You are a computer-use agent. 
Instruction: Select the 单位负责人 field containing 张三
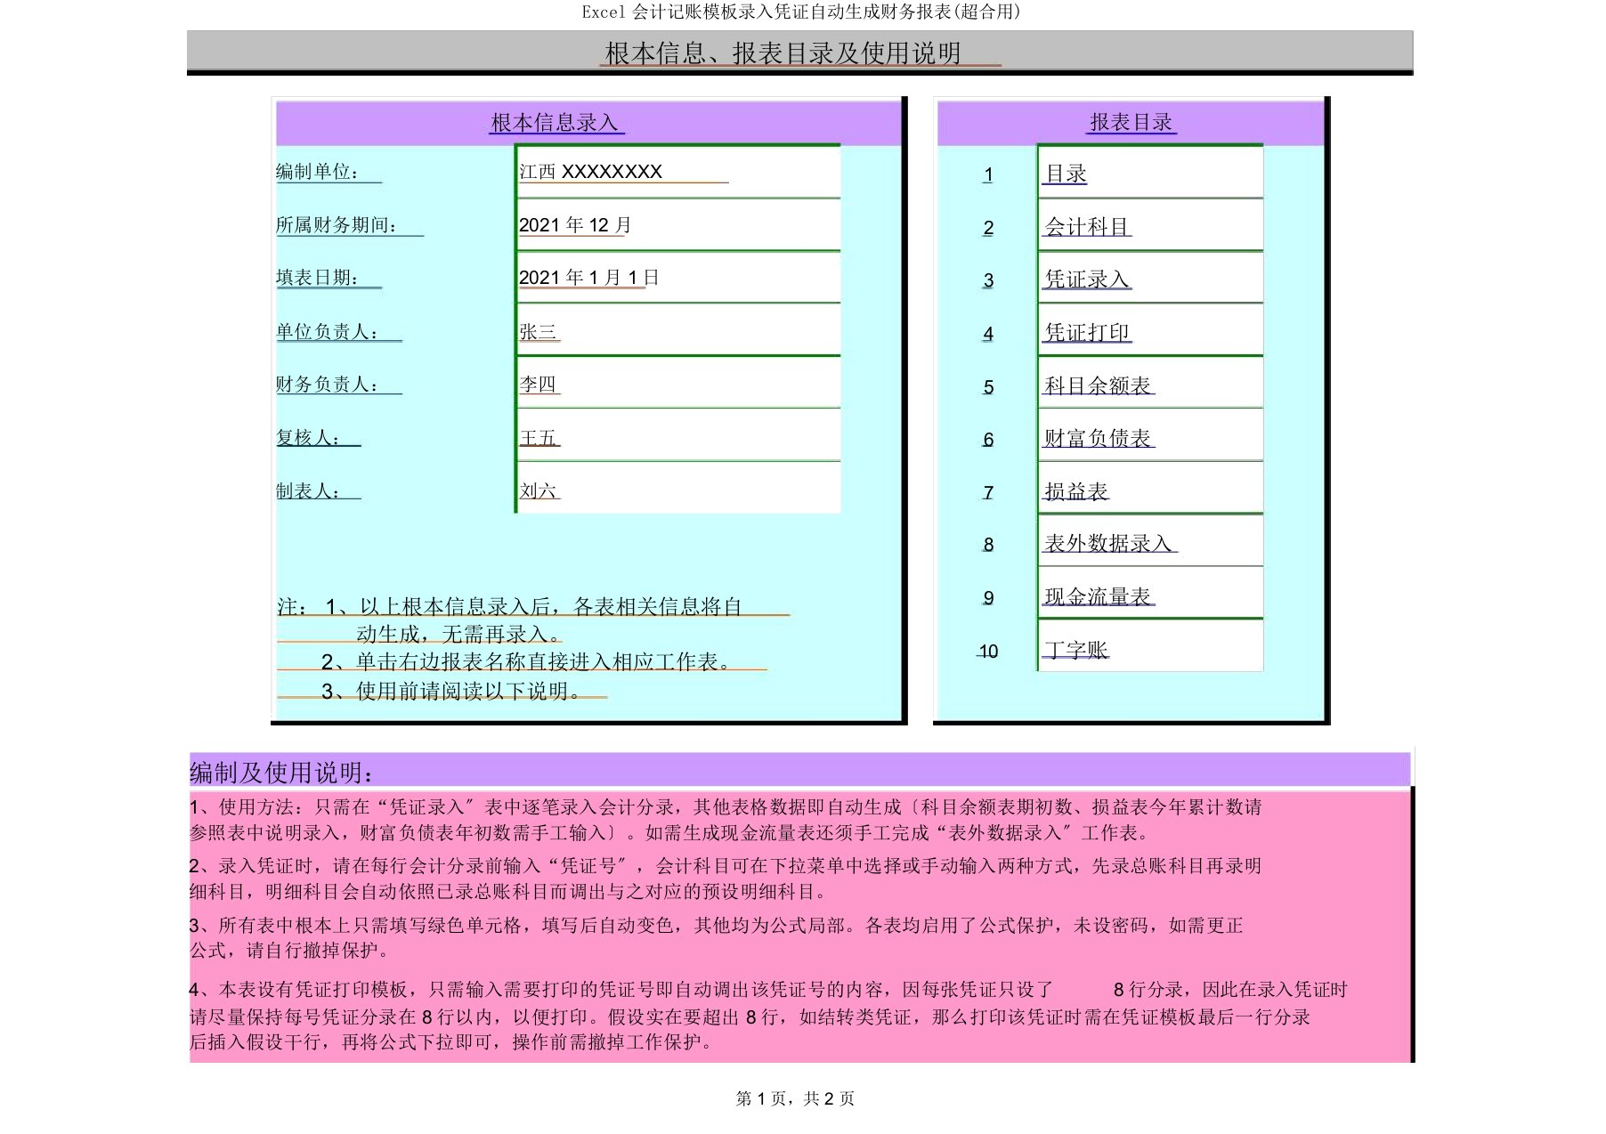click(x=678, y=330)
